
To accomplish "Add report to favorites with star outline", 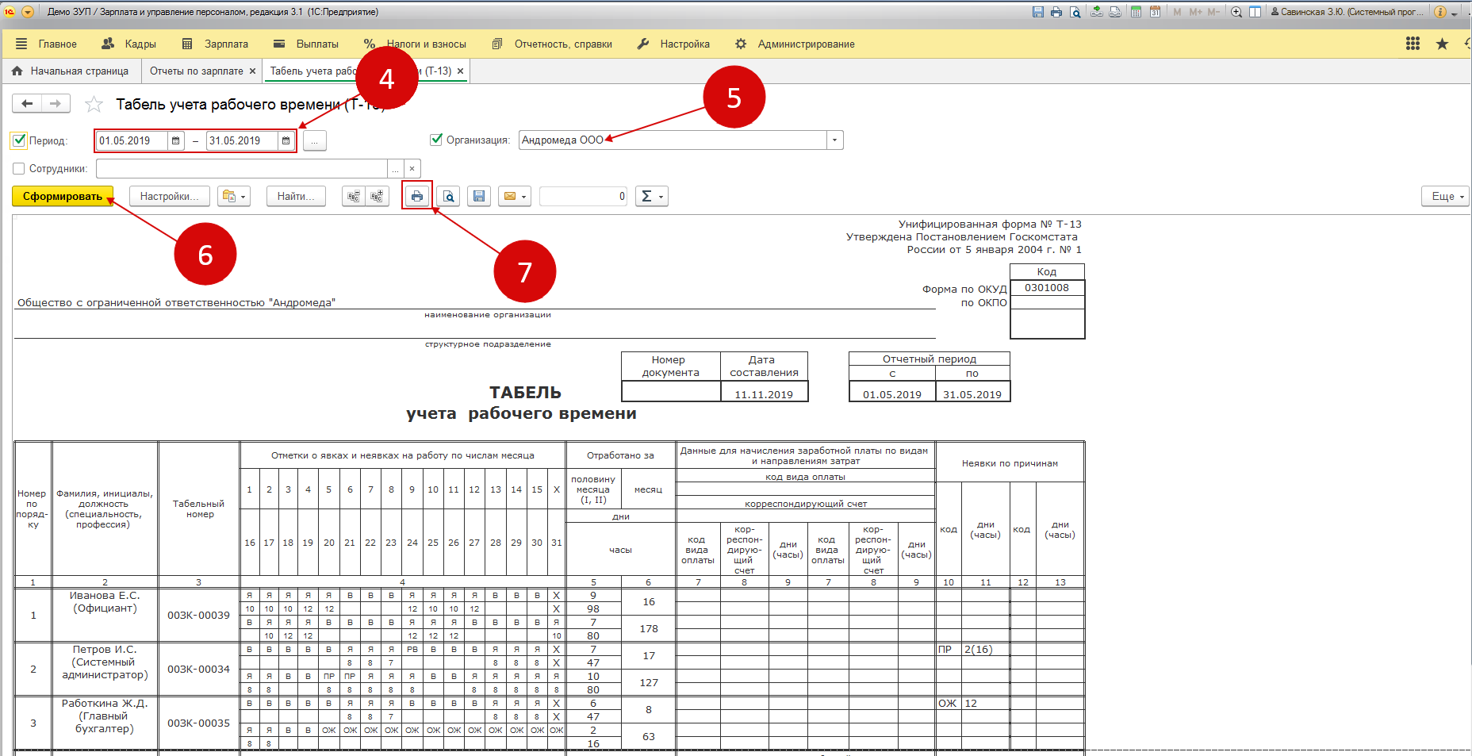I will point(94,104).
